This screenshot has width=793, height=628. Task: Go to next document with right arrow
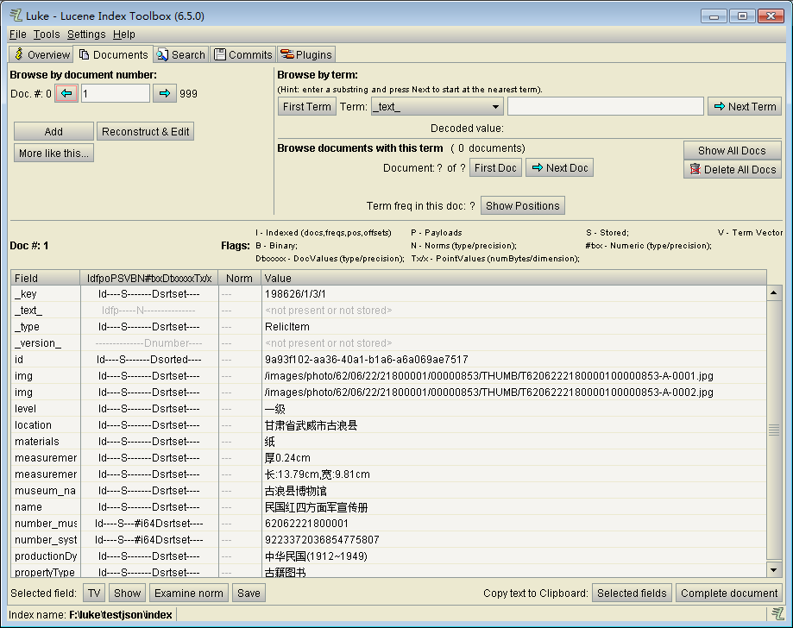coord(164,93)
